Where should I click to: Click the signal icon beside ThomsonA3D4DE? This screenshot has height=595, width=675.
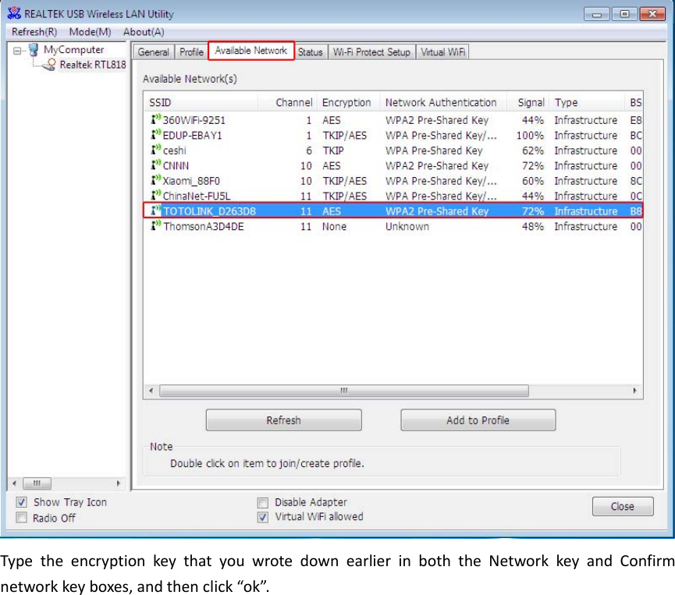[155, 225]
